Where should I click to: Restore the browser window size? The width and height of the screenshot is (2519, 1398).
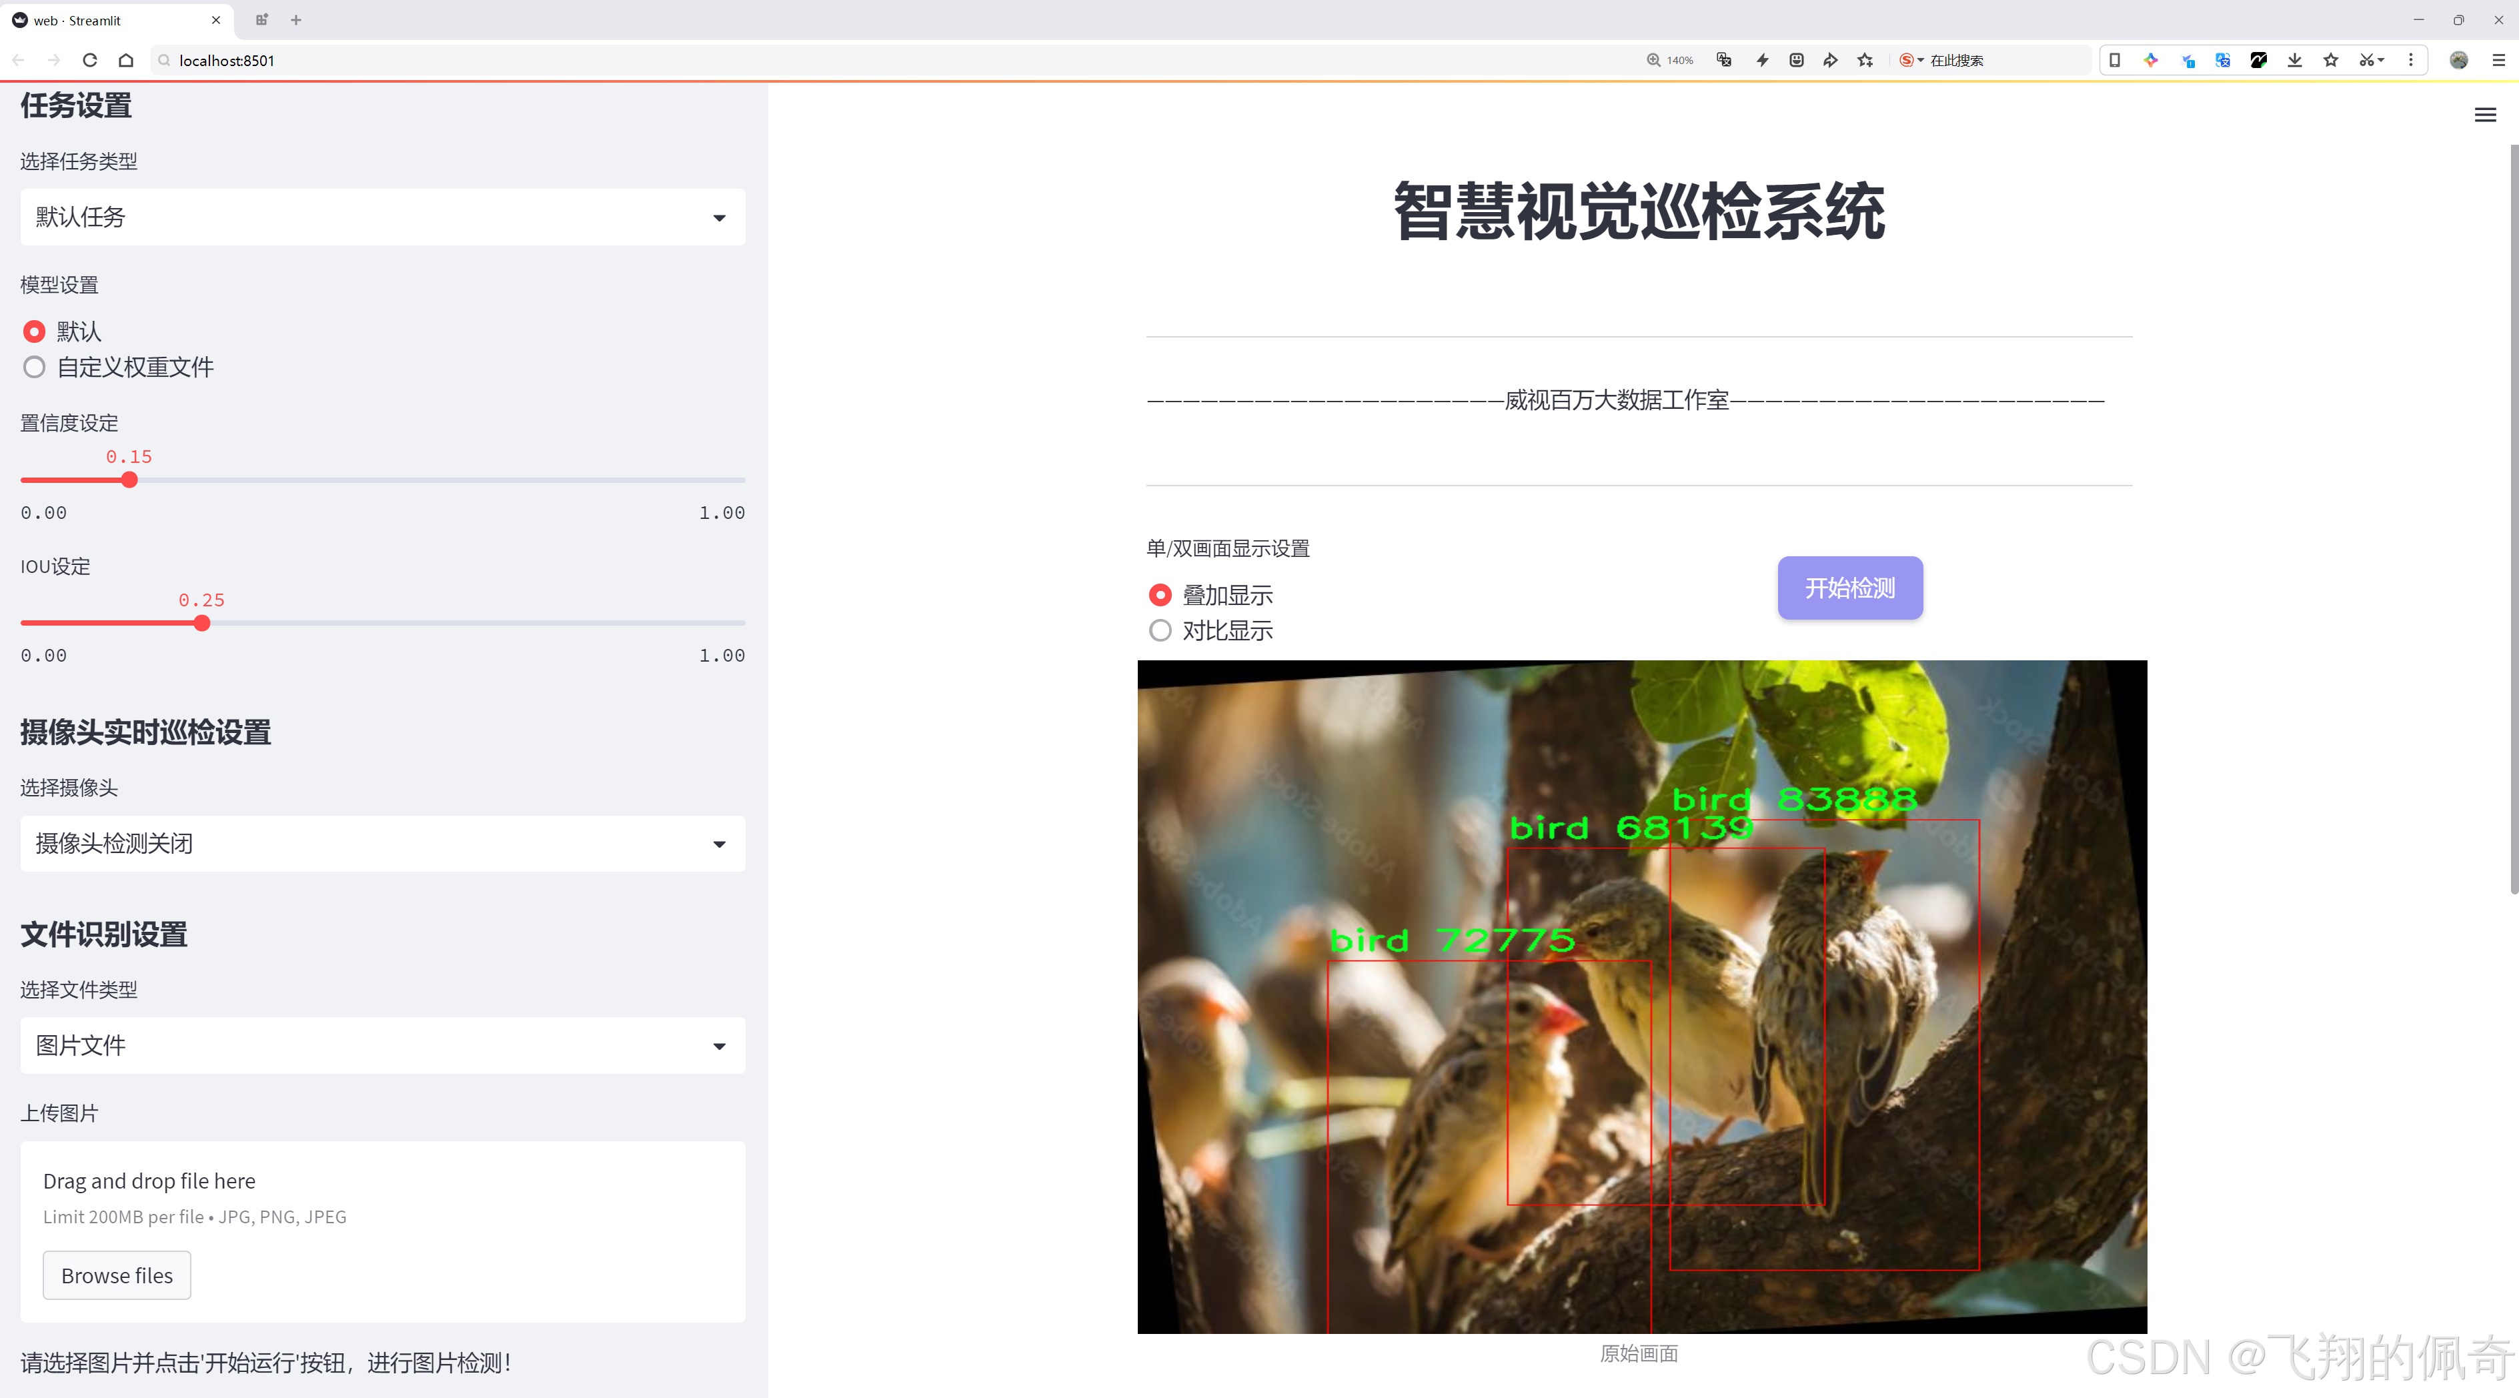click(x=2458, y=19)
